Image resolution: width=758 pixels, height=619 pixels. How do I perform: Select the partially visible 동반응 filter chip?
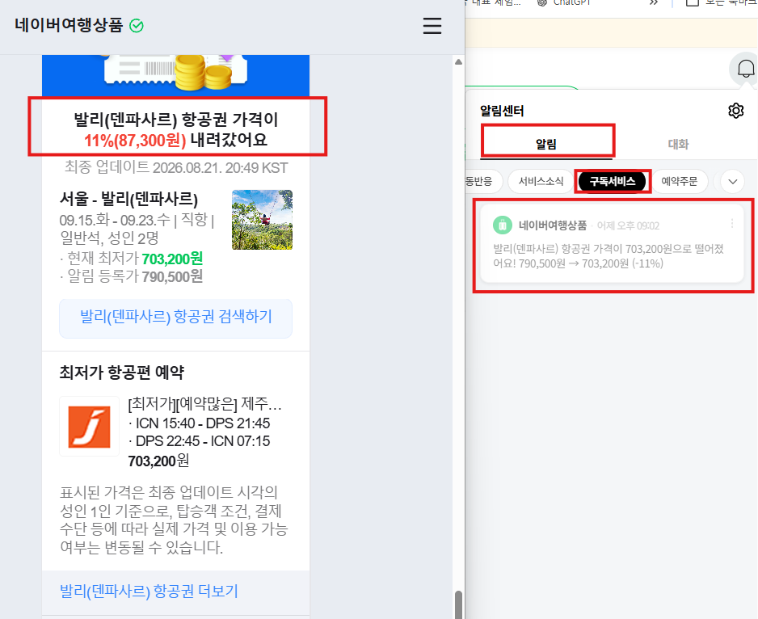click(x=482, y=181)
